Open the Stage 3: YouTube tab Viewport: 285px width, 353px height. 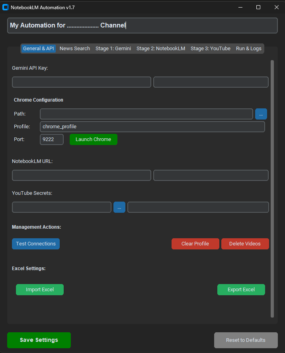(211, 48)
